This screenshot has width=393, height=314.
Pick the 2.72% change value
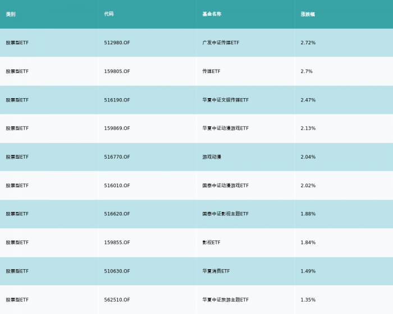coord(308,43)
